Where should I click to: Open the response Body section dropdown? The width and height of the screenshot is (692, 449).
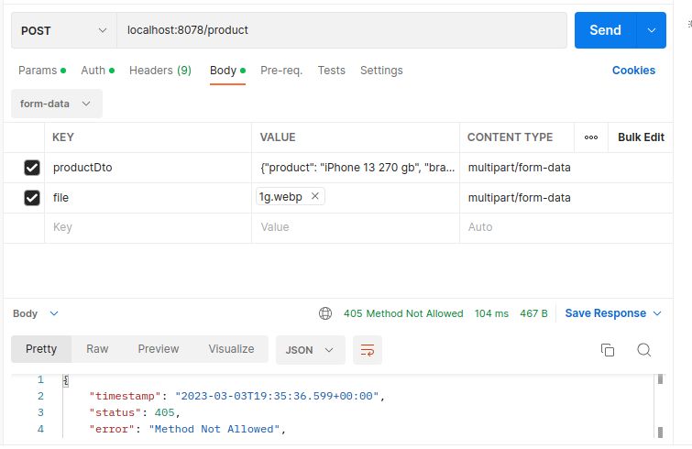pyautogui.click(x=36, y=313)
